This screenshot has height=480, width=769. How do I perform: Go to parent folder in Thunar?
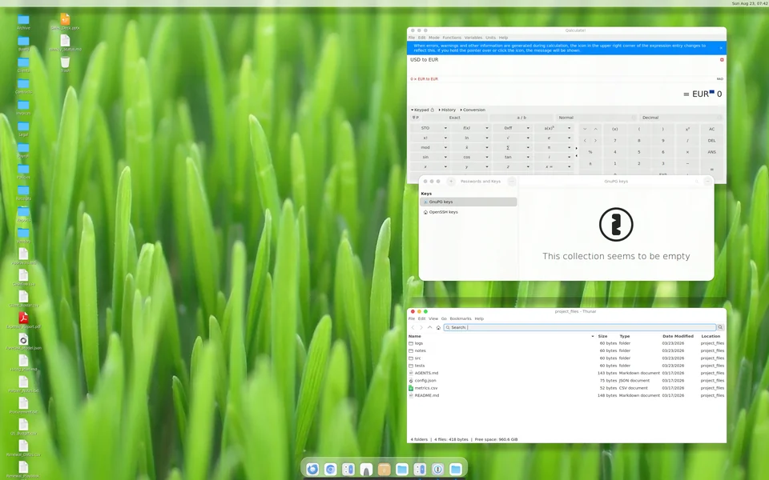429,327
